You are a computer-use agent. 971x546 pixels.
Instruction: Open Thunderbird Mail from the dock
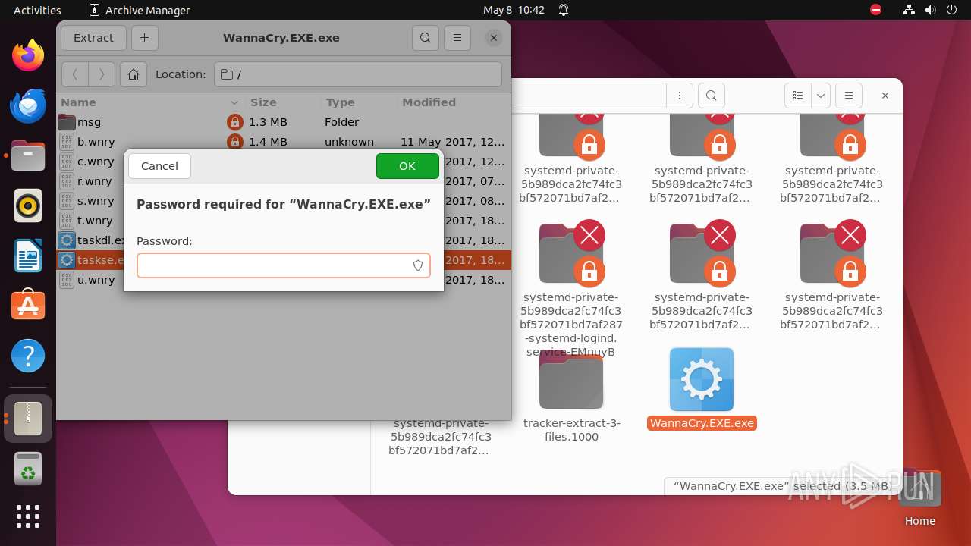pos(28,105)
